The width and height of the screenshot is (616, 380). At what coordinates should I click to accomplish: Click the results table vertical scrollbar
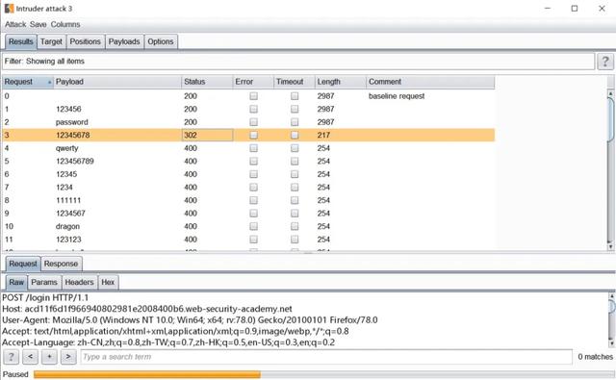pos(610,170)
